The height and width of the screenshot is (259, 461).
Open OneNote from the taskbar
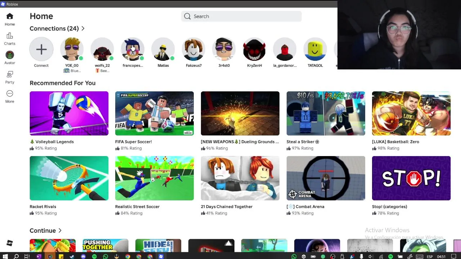point(39,256)
